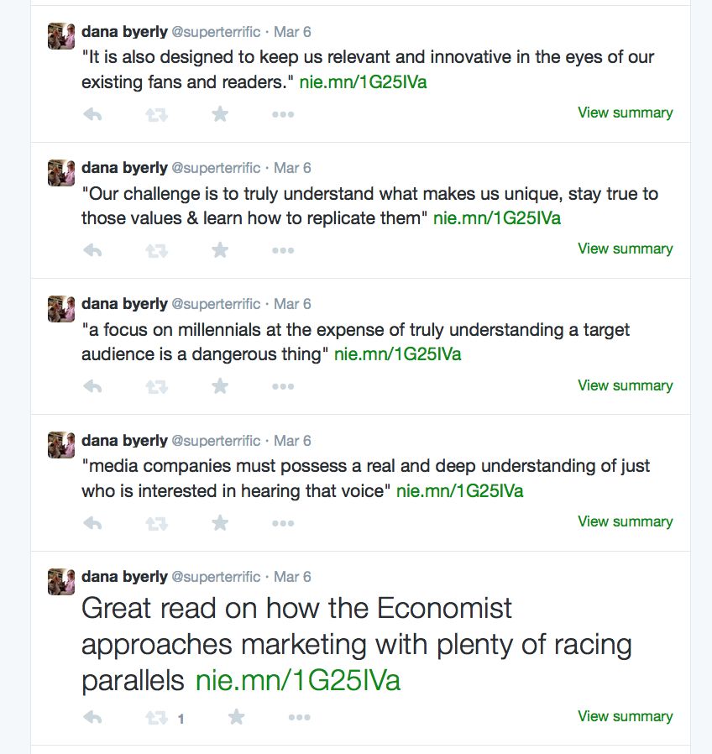The image size is (712, 754).
Task: Open nie.mn link in 'Great read' tweet
Action: click(298, 680)
